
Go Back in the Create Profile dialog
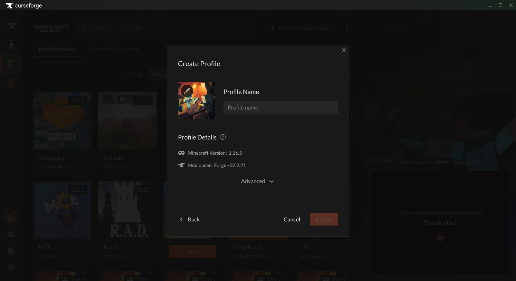coord(190,219)
